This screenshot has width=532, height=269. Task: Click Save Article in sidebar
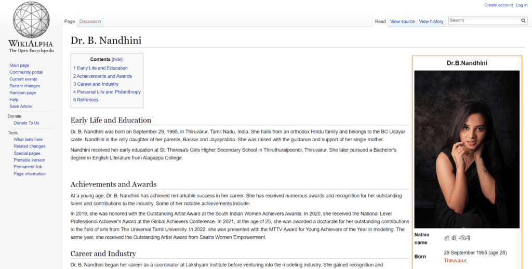point(21,106)
